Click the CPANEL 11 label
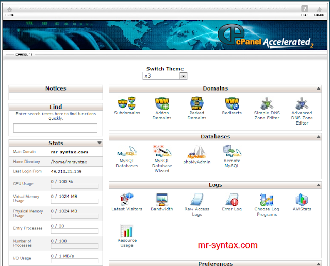330x266 pixels. [24, 55]
